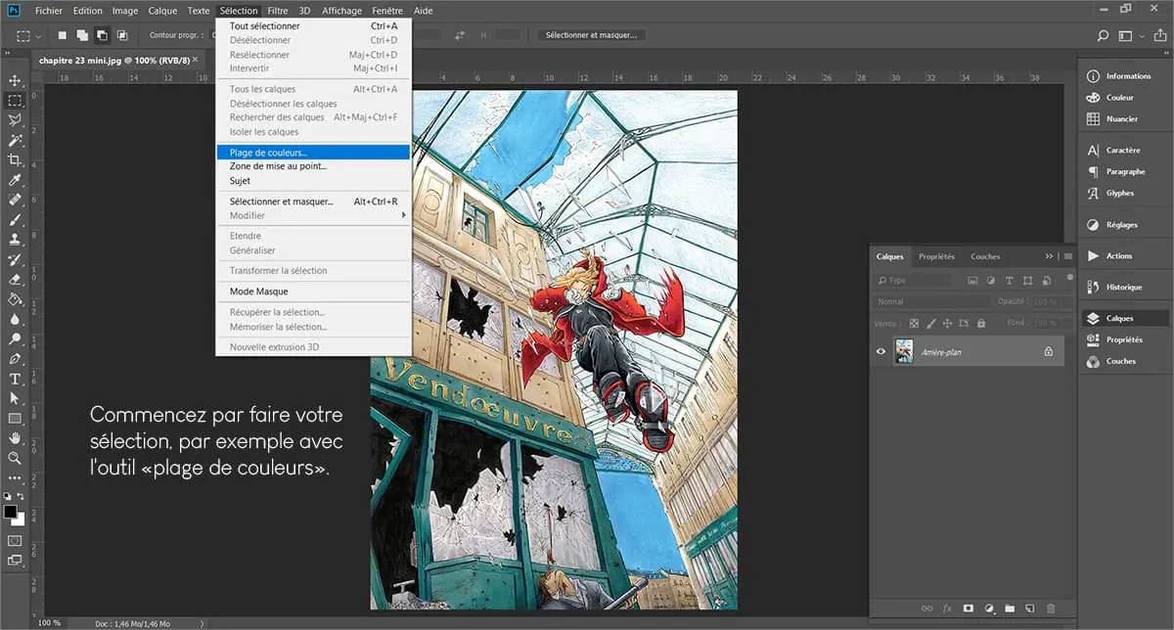This screenshot has width=1174, height=630.
Task: Expand the Calques panel options menu
Action: click(1067, 256)
